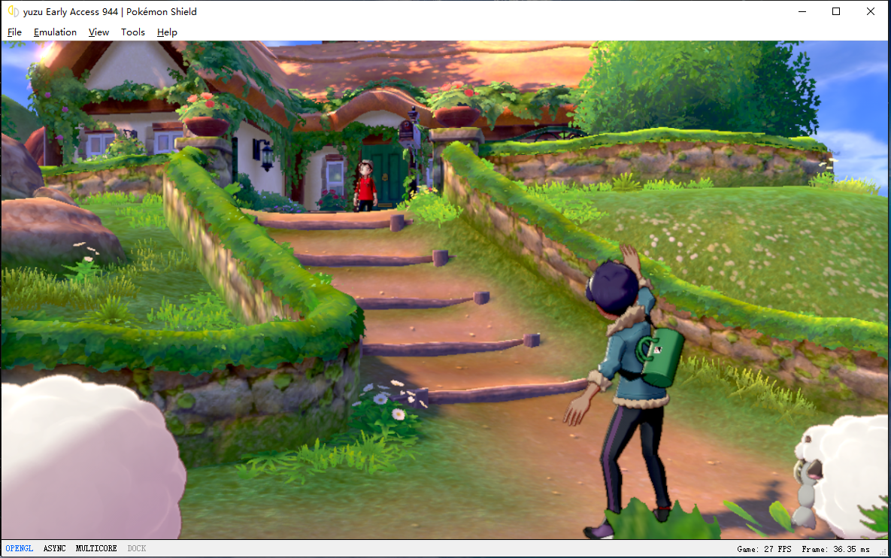
Task: Click the Game FPS readout
Action: (x=762, y=550)
